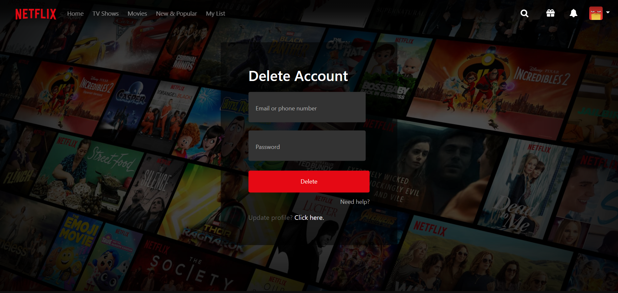Open Movies section
The height and width of the screenshot is (293, 618).
137,14
